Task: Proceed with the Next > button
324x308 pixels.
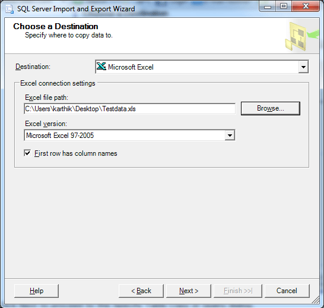Action: pos(189,291)
